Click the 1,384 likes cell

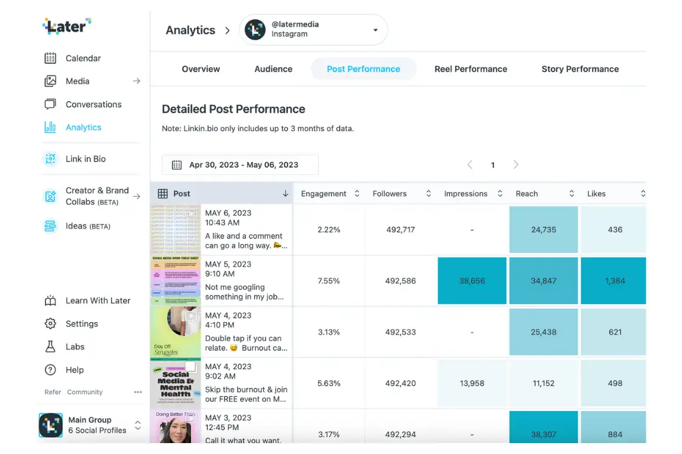[613, 281]
